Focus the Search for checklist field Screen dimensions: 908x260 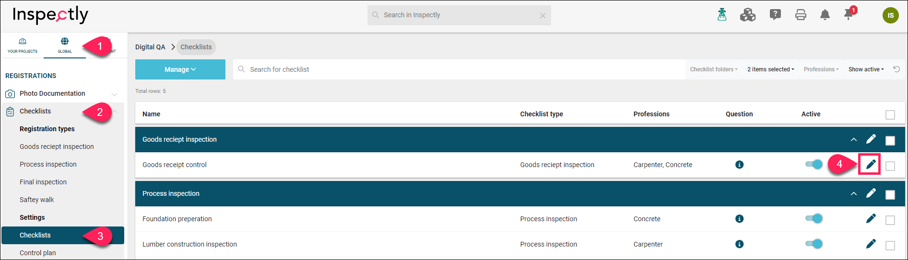[459, 69]
